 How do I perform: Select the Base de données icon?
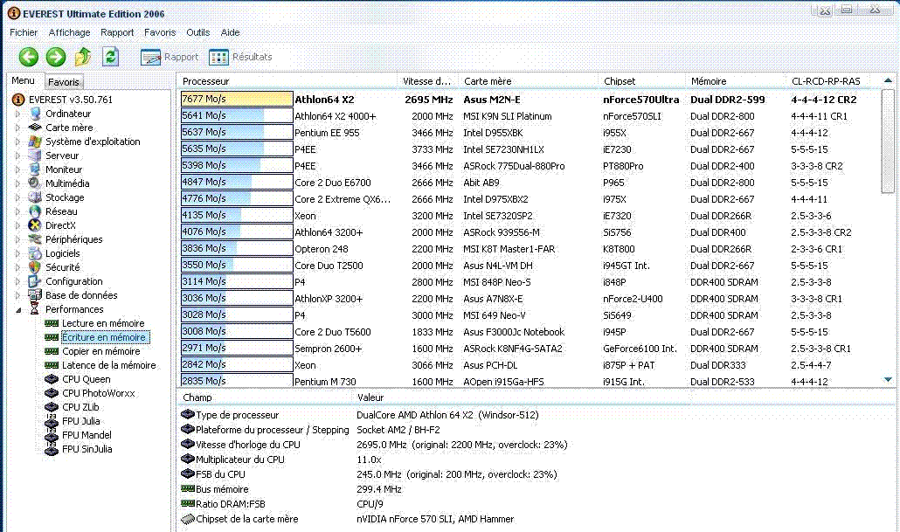(x=35, y=295)
